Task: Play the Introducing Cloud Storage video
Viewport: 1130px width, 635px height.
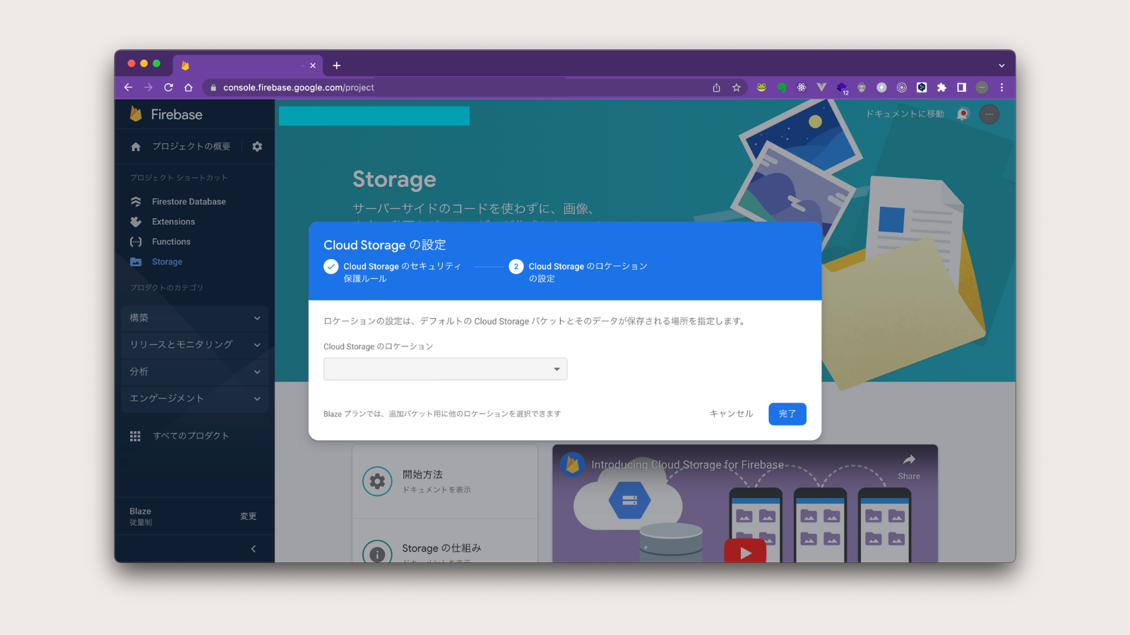Action: (x=745, y=552)
